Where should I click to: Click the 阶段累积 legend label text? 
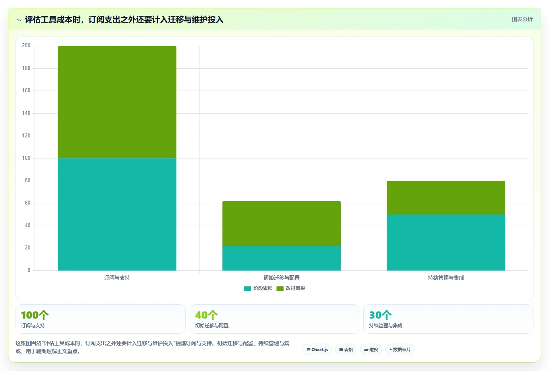tap(263, 288)
